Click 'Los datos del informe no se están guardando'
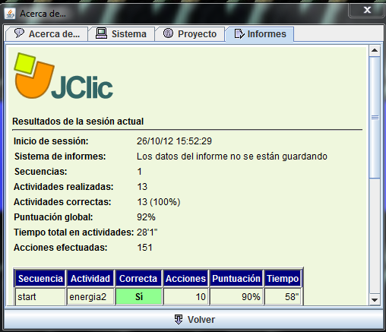Viewport: 386px width, 332px height. click(232, 157)
